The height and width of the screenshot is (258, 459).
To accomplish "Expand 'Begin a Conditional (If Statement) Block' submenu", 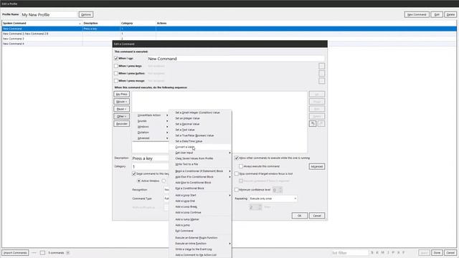I will [x=200, y=171].
